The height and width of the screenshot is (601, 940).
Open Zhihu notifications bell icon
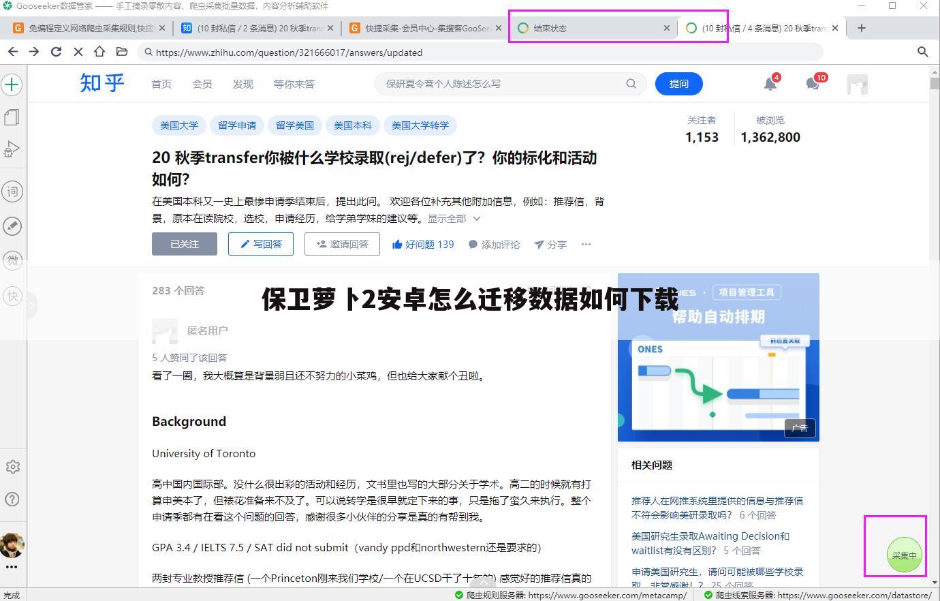(x=770, y=84)
